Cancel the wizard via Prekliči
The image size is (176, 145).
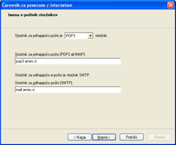point(132,137)
